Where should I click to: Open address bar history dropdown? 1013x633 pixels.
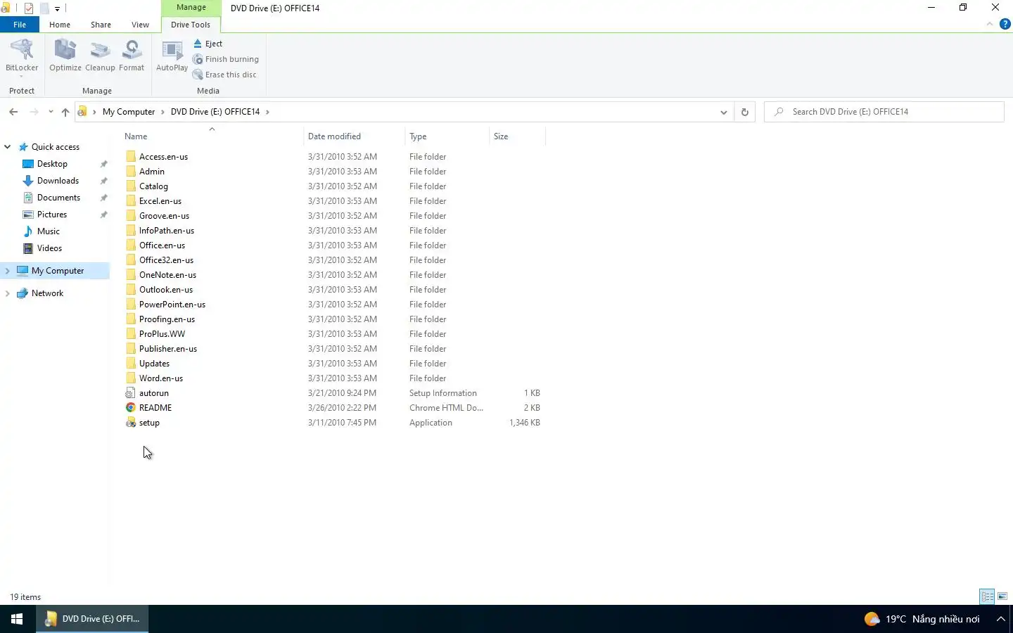point(723,112)
